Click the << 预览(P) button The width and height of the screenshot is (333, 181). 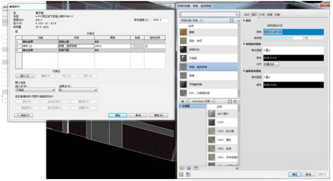pos(23,115)
